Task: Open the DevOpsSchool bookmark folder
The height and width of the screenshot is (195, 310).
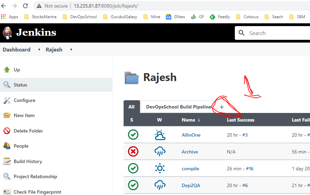Action: [x=80, y=16]
